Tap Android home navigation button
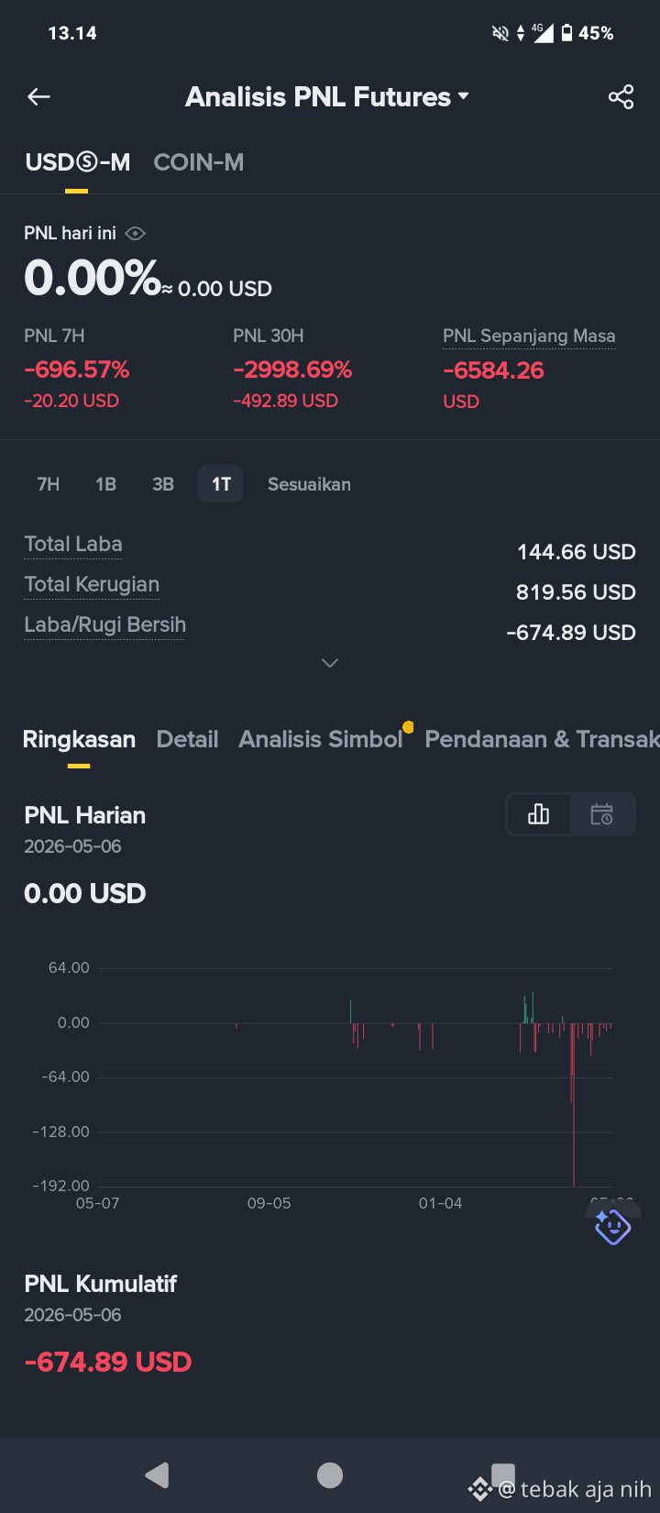The height and width of the screenshot is (1513, 660). tap(330, 1474)
